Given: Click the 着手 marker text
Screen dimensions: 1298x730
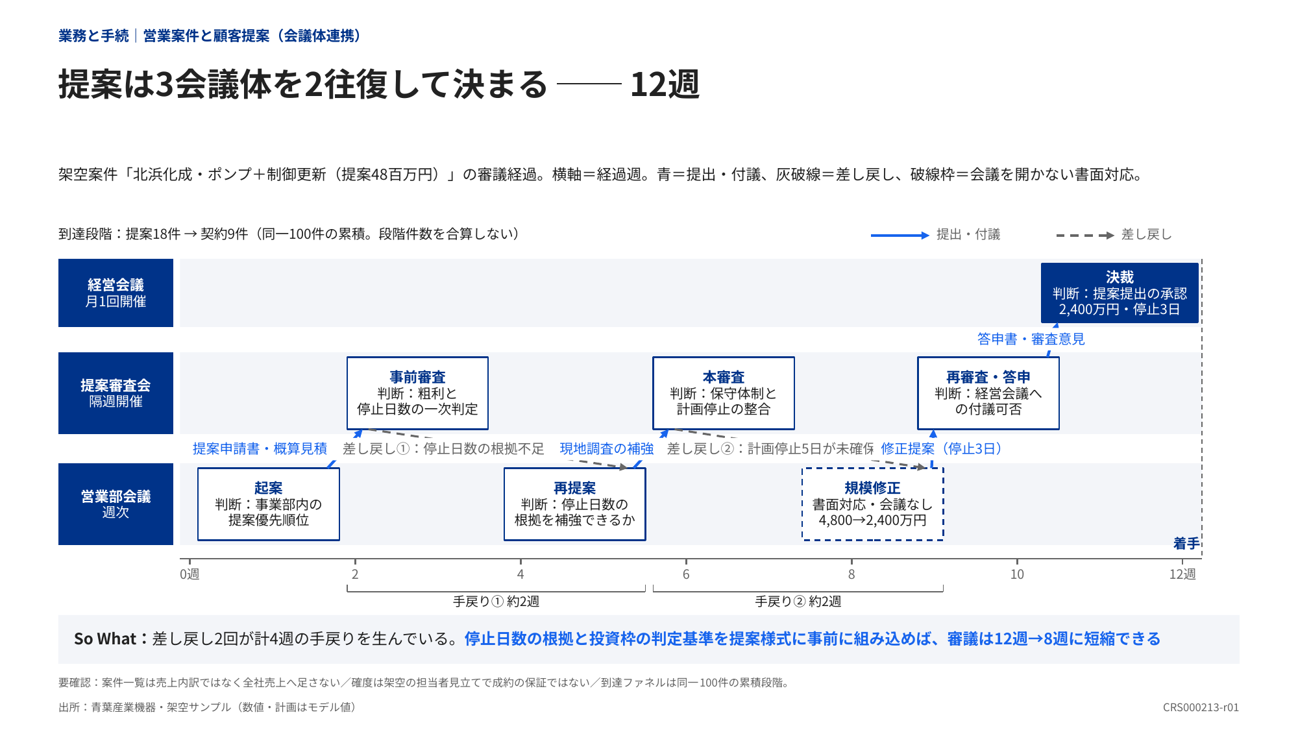Looking at the screenshot, I should coord(1186,543).
